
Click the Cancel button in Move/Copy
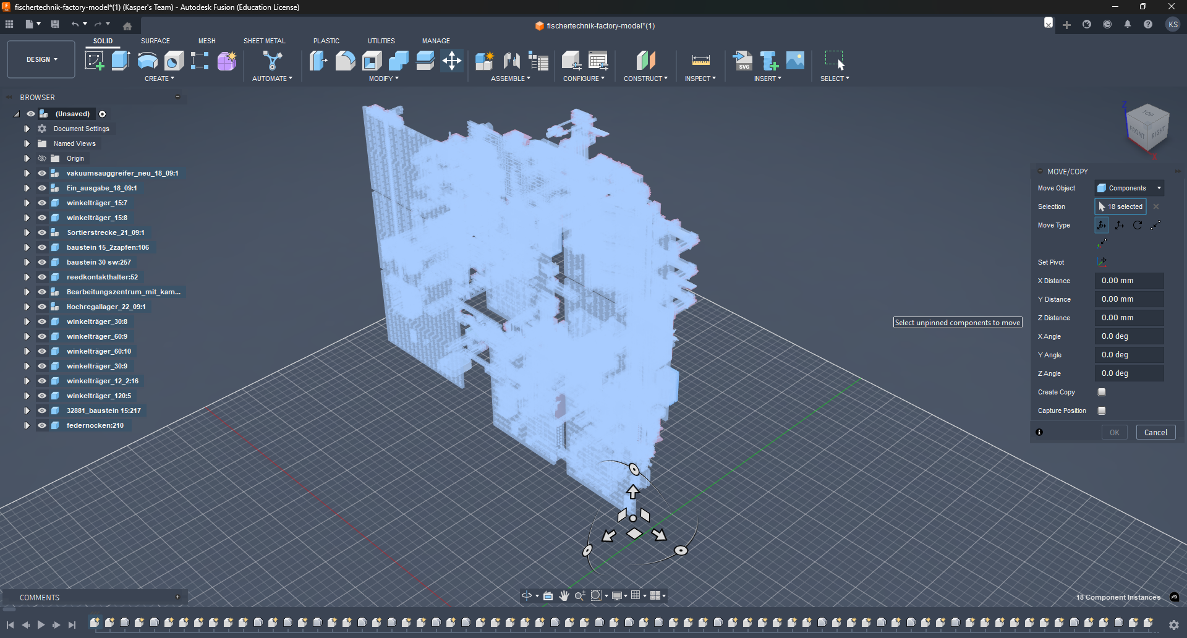click(x=1155, y=432)
